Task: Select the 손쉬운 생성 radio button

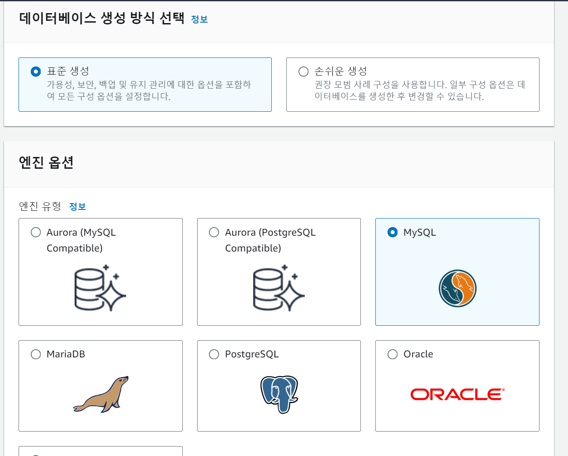Action: coord(303,71)
